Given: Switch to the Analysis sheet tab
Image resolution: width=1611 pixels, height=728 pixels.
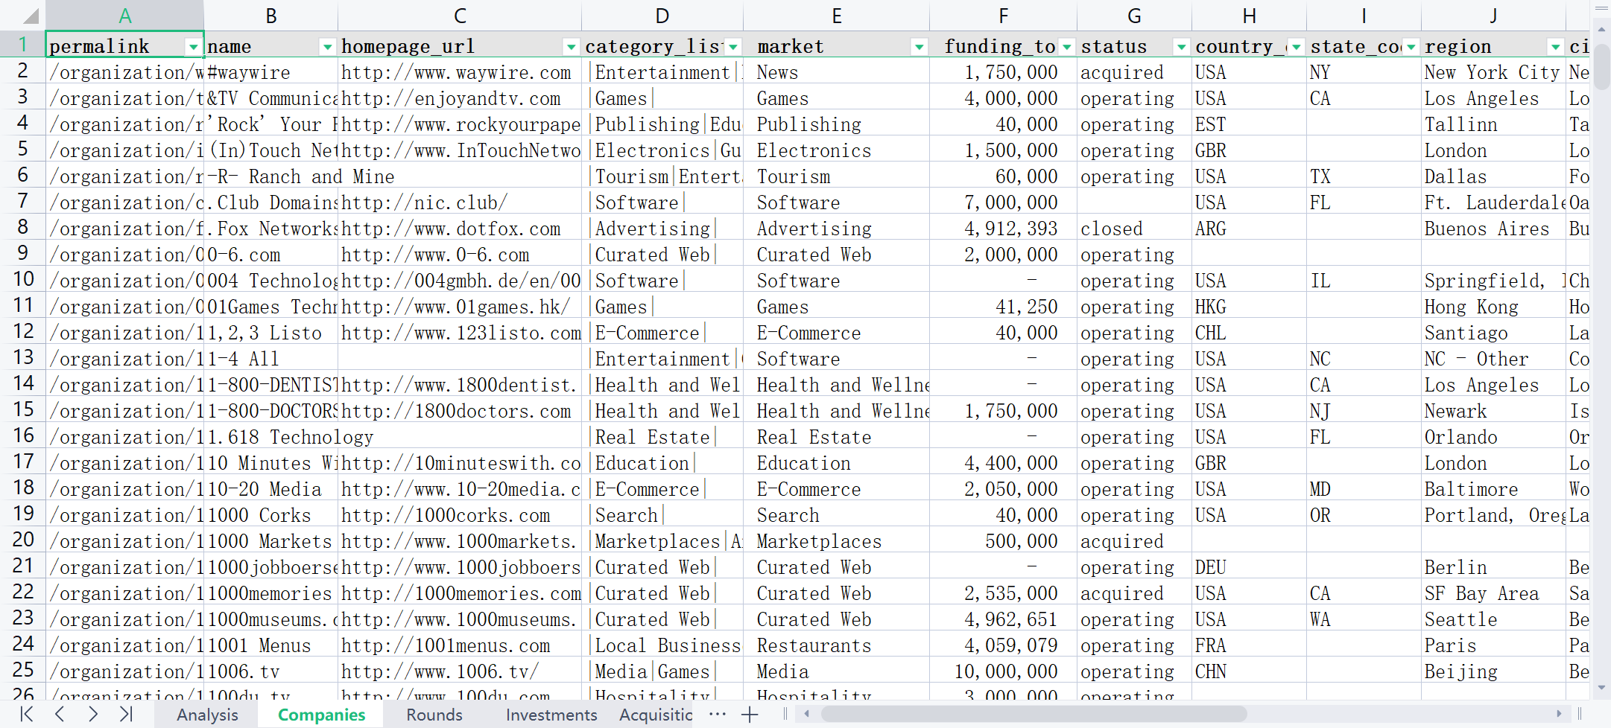Looking at the screenshot, I should click(x=207, y=715).
